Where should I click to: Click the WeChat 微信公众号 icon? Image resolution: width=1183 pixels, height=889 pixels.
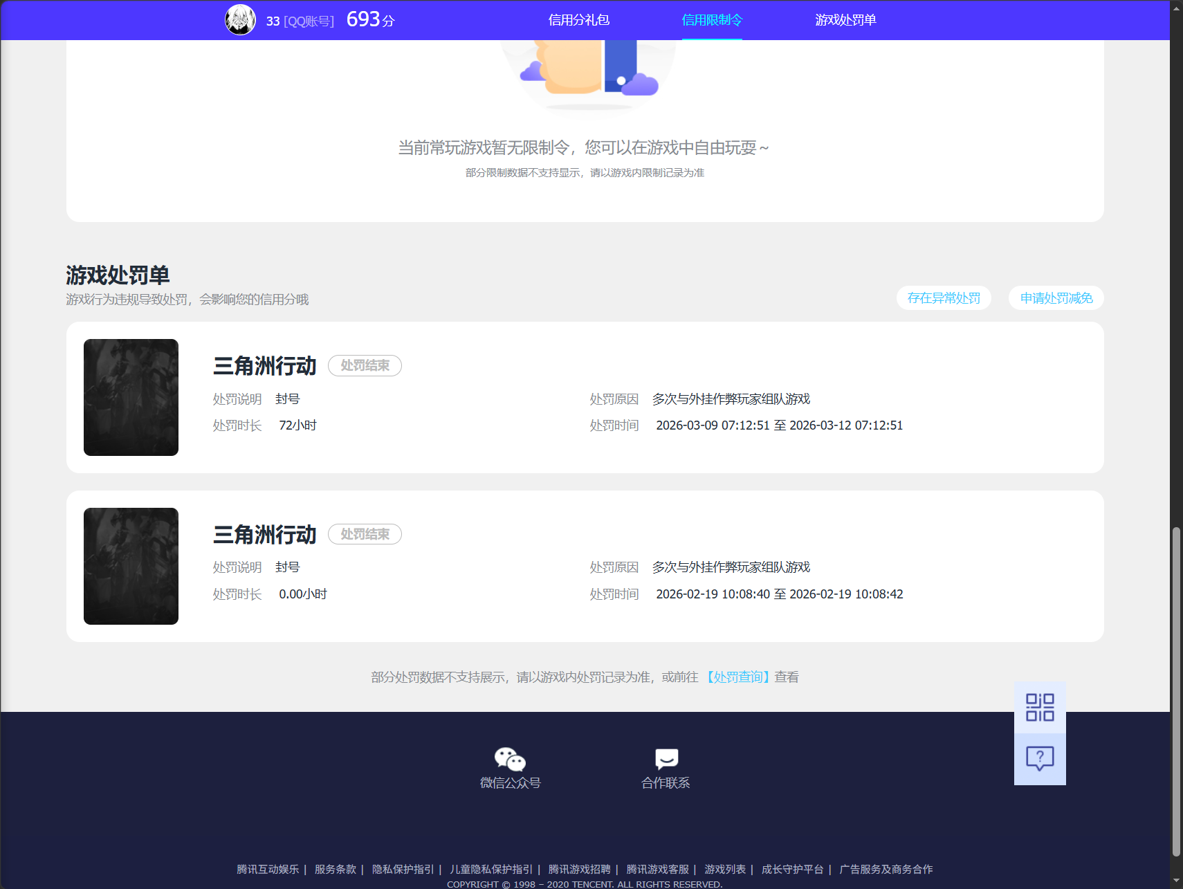tap(510, 760)
